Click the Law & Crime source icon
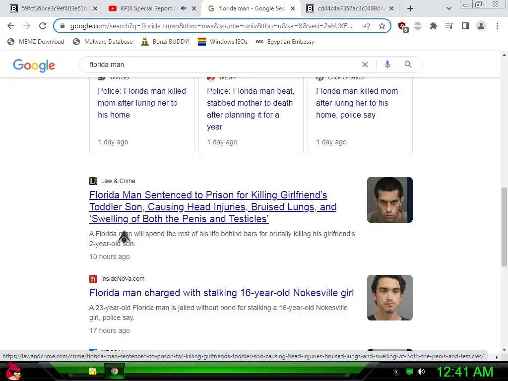Image resolution: width=508 pixels, height=381 pixels. [x=93, y=181]
